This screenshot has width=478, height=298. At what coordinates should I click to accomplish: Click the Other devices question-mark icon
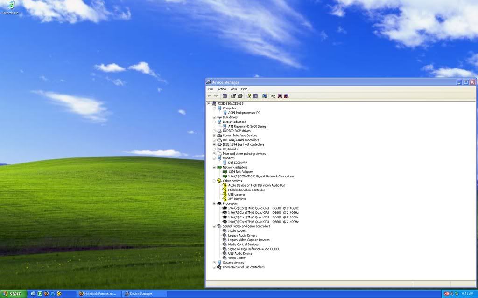point(219,181)
